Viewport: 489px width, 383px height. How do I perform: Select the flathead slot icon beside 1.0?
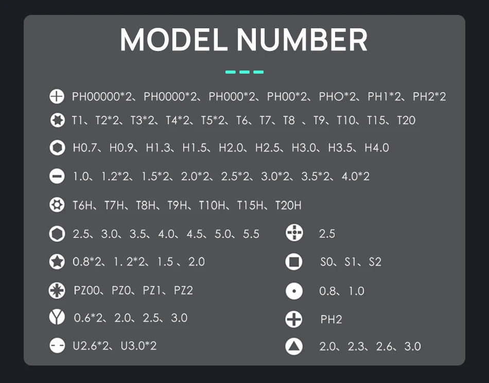57,176
